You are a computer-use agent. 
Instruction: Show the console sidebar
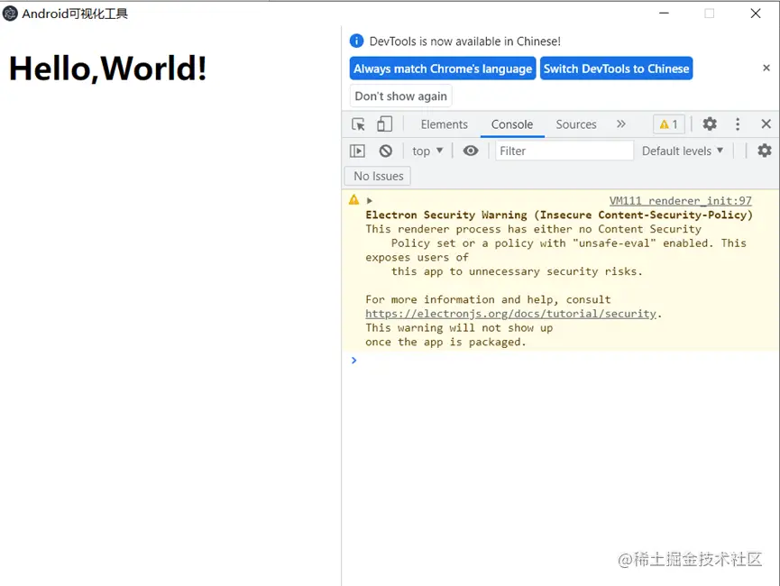coord(357,151)
